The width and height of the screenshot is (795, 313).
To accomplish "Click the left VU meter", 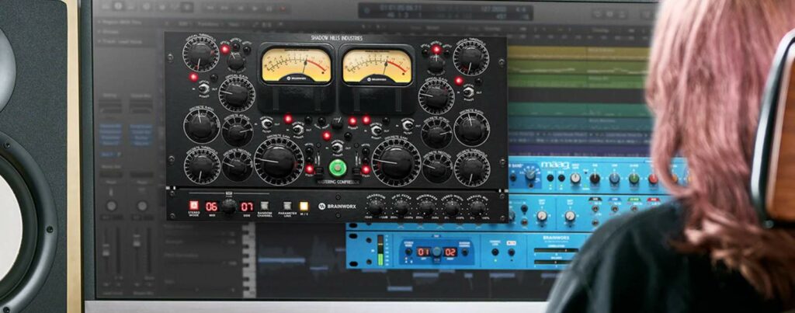I will (x=296, y=66).
